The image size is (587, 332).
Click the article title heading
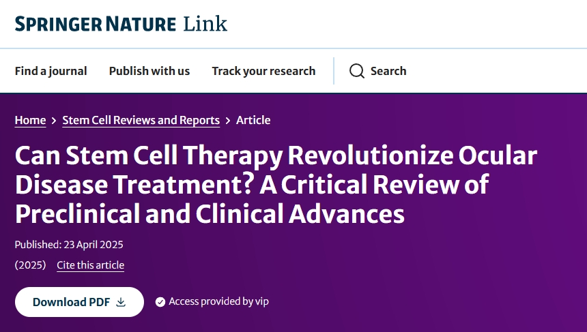pos(276,185)
